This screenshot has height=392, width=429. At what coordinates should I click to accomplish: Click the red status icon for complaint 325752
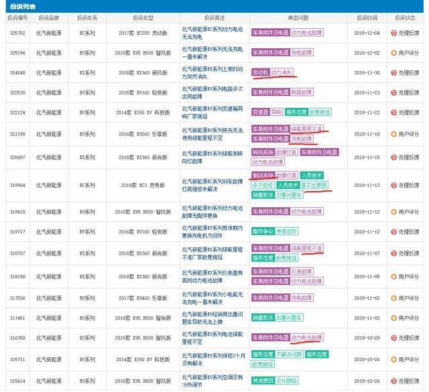point(393,33)
